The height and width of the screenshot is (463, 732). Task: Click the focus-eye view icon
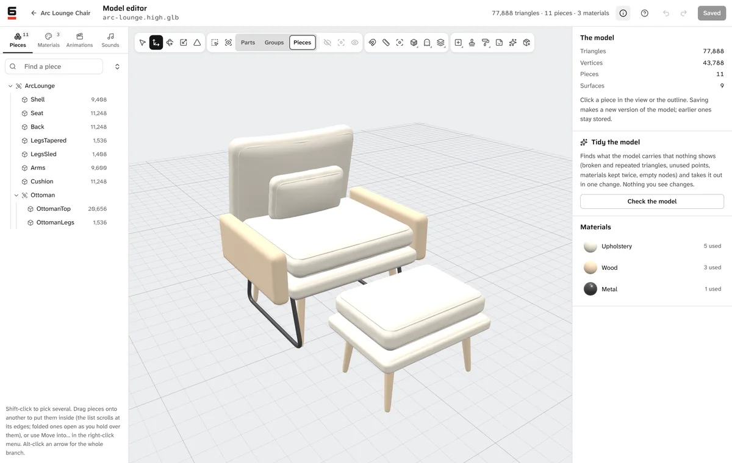click(x=228, y=43)
